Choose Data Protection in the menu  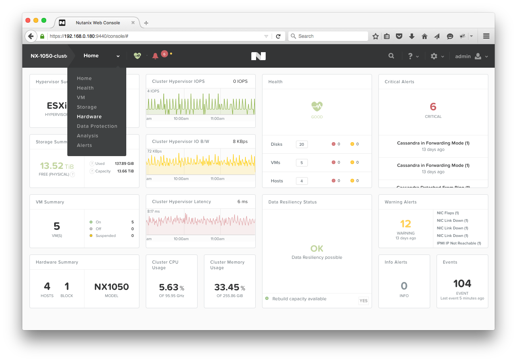(97, 126)
